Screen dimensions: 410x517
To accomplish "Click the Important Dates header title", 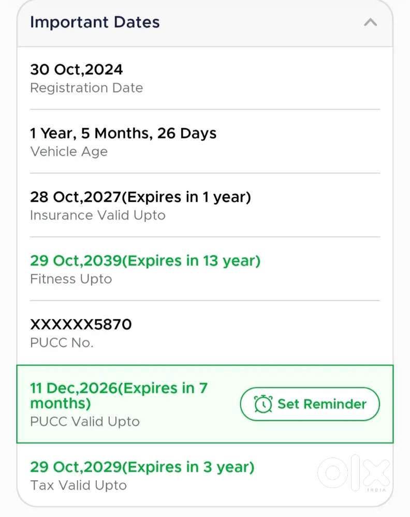I will coord(95,22).
